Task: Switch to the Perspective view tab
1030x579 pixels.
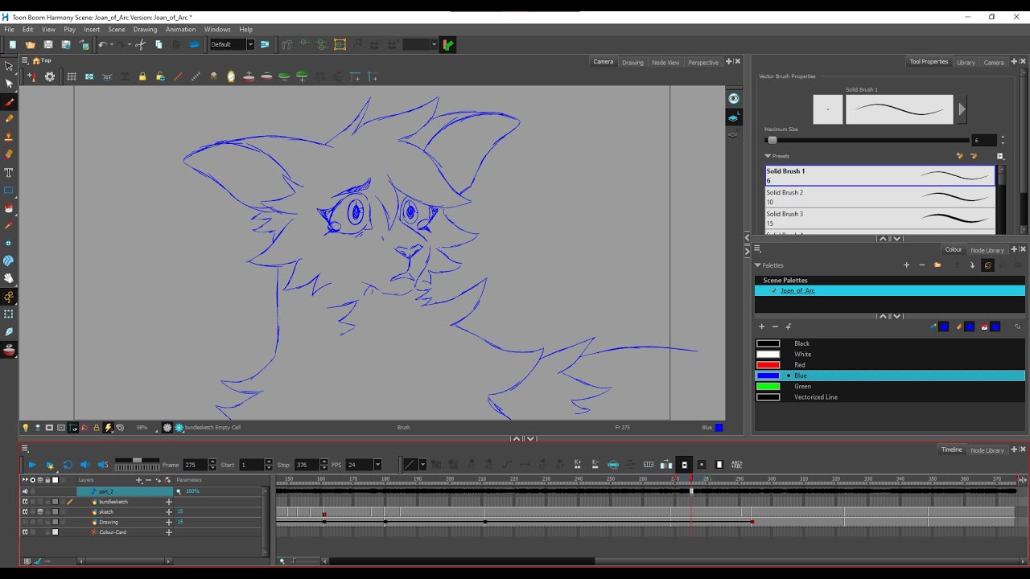Action: click(x=702, y=62)
